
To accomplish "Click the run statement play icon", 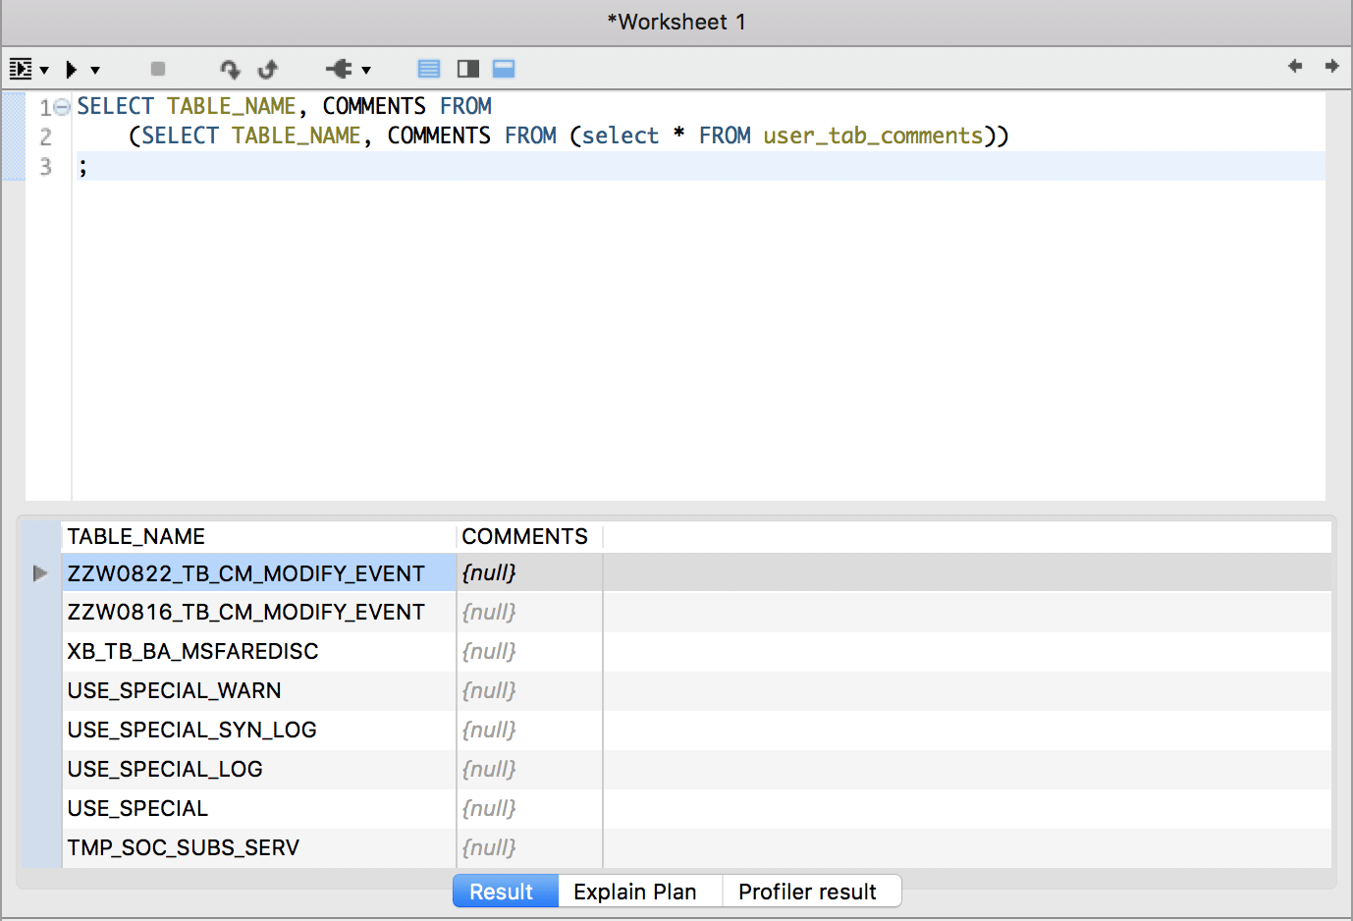I will click(x=72, y=69).
